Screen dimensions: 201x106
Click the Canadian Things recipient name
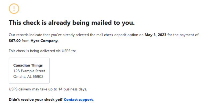[28, 65]
